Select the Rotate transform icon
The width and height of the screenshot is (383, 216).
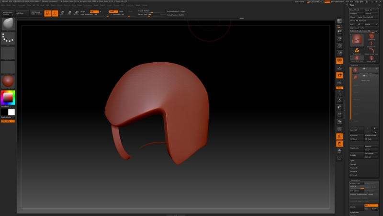point(77,13)
